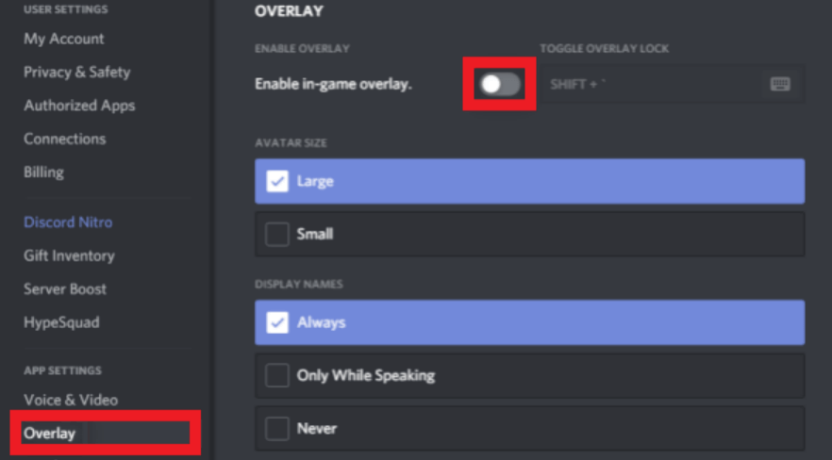Open Billing settings
Screen dimensions: 832x460
coord(43,172)
